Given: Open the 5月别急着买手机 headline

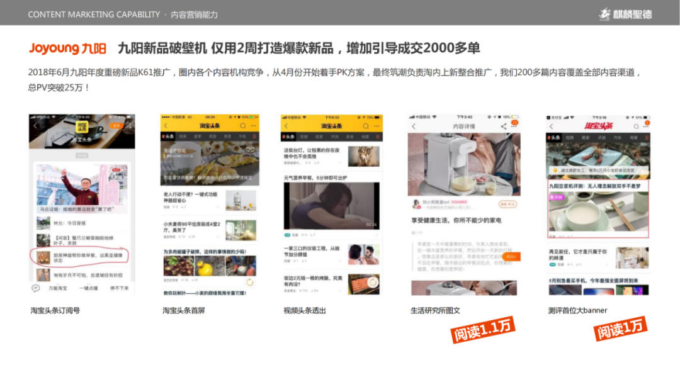Looking at the screenshot, I should click(593, 281).
